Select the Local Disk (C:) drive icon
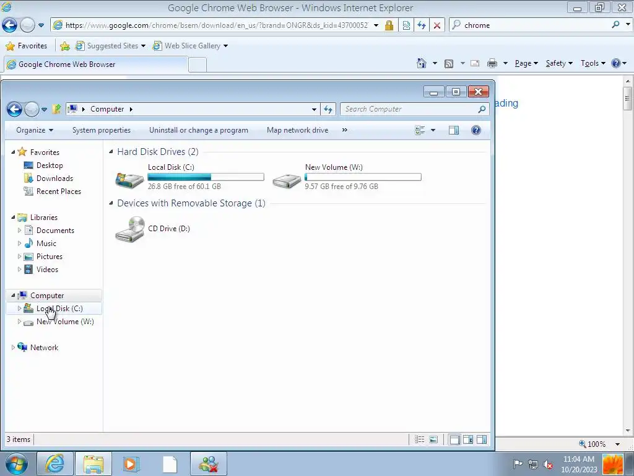This screenshot has height=476, width=634. [129, 180]
